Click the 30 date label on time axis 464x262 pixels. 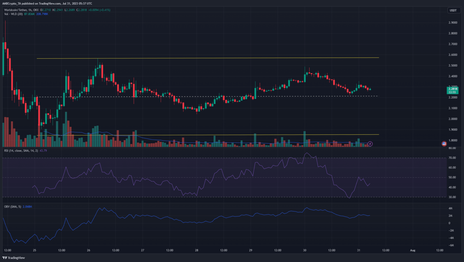[x=304, y=250]
